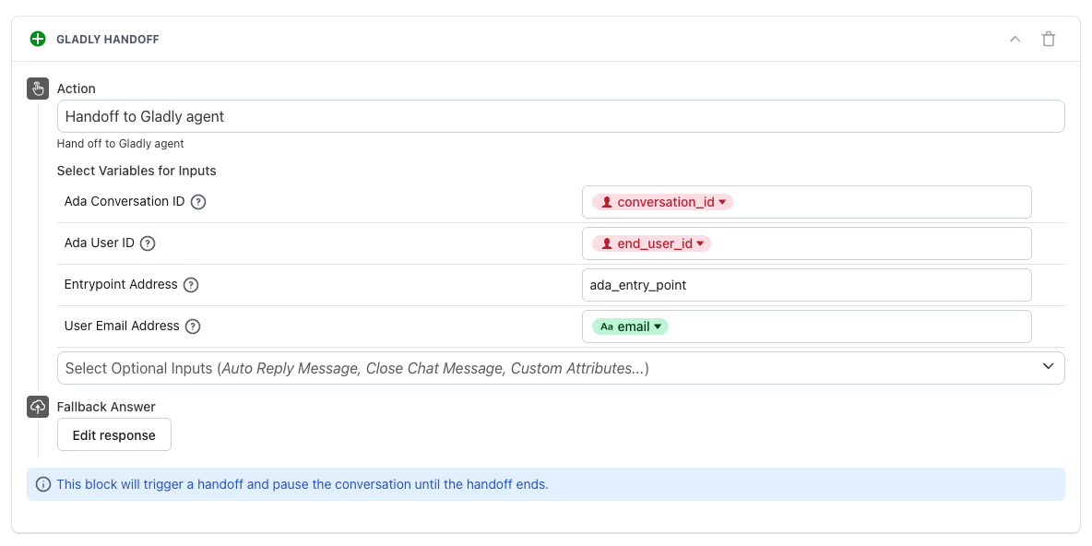Image resolution: width=1092 pixels, height=546 pixels.
Task: Expand the Select Optional Inputs dropdown
Action: [x=561, y=368]
